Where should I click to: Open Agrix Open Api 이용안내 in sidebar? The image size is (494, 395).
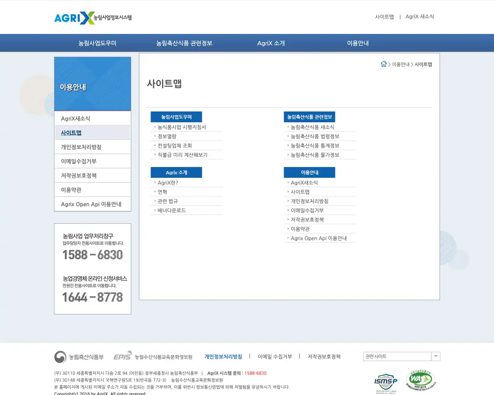[89, 204]
